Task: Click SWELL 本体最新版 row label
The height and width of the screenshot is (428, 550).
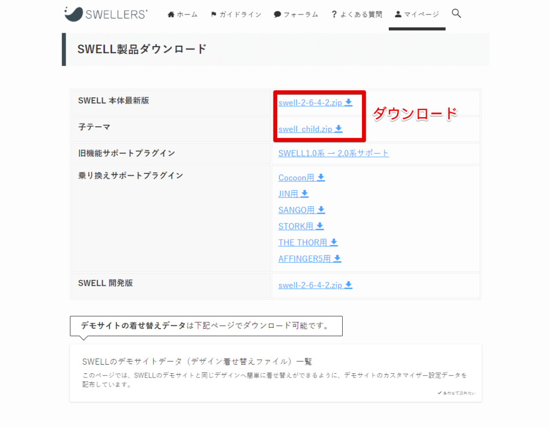Action: tap(113, 100)
